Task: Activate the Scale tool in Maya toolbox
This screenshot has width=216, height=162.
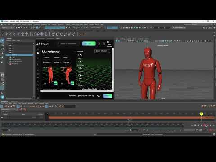Action: pyautogui.click(x=2, y=62)
